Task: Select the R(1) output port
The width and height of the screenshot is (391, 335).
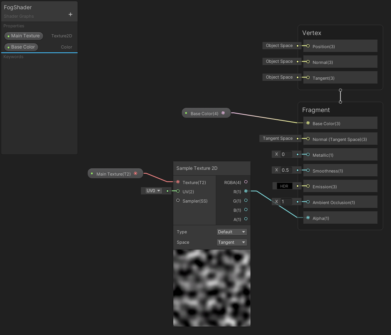Action: pyautogui.click(x=245, y=191)
